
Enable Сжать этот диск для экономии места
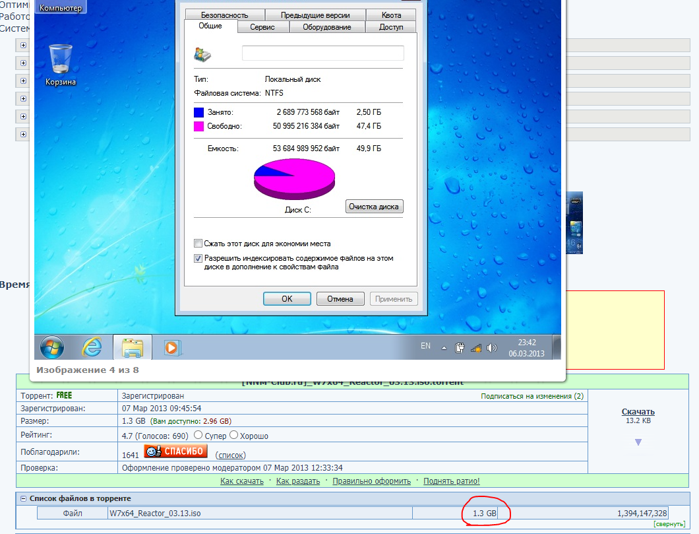point(198,244)
